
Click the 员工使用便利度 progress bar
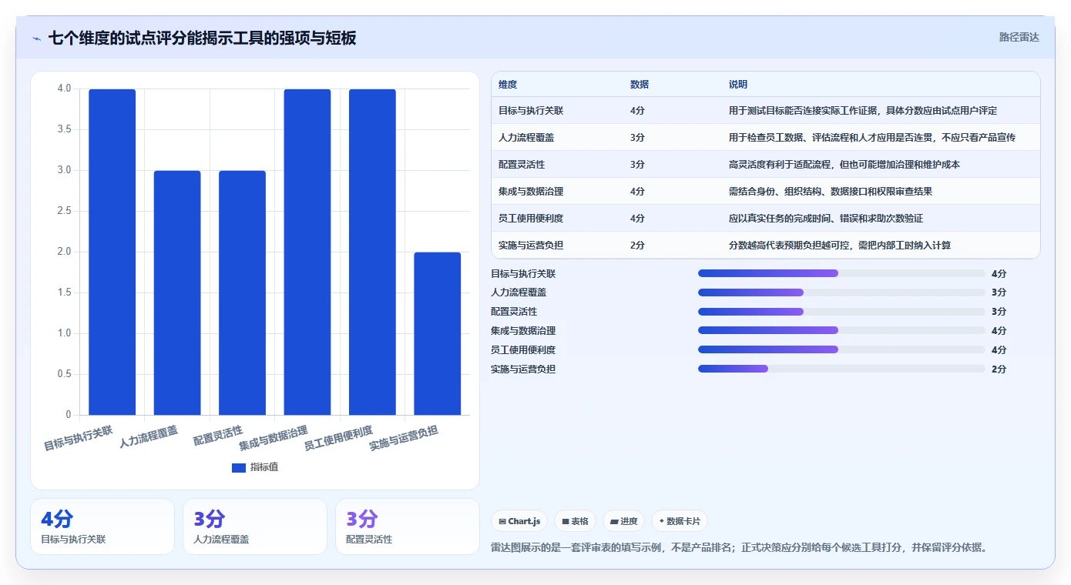pos(841,349)
